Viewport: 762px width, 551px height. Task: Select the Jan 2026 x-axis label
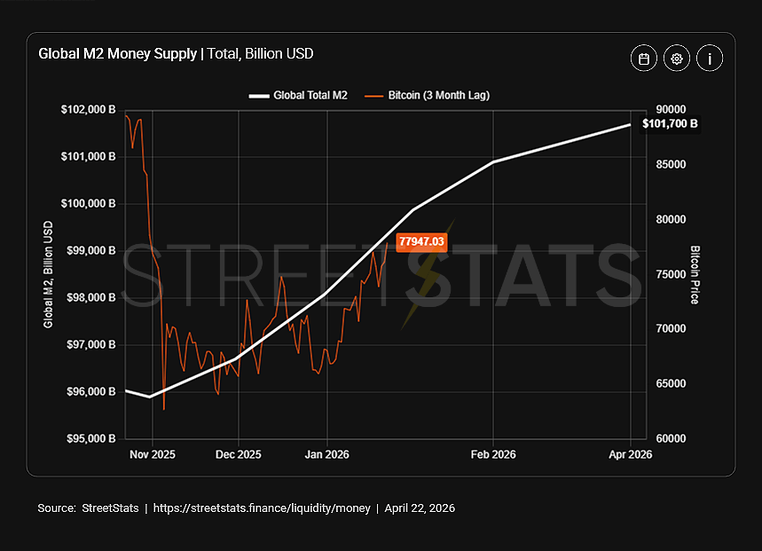[327, 454]
